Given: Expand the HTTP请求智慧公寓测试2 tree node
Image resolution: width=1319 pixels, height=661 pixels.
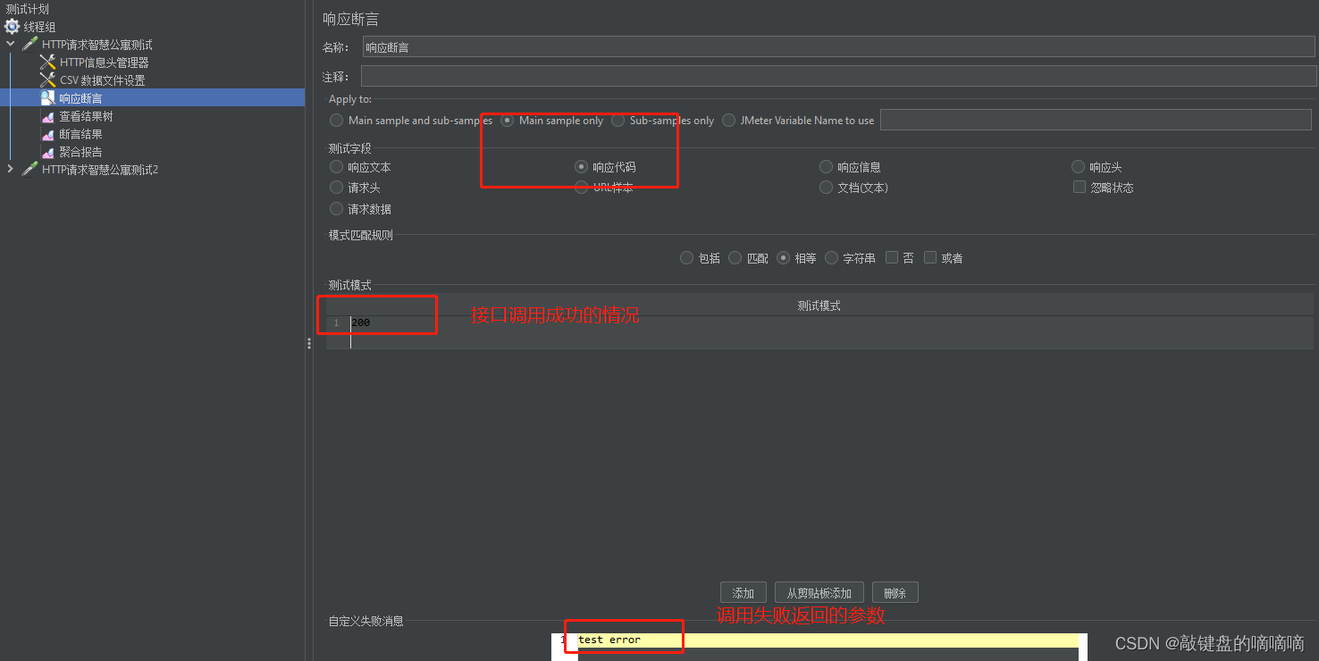Looking at the screenshot, I should pos(11,169).
